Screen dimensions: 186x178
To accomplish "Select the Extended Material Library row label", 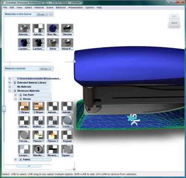I will click(x=31, y=83).
